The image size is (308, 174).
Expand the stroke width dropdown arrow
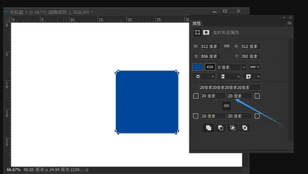click(244, 67)
